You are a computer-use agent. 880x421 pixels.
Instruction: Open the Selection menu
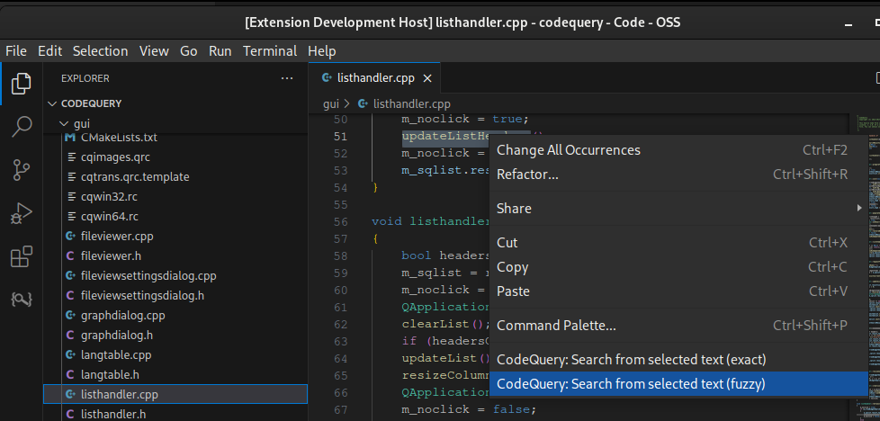click(100, 51)
